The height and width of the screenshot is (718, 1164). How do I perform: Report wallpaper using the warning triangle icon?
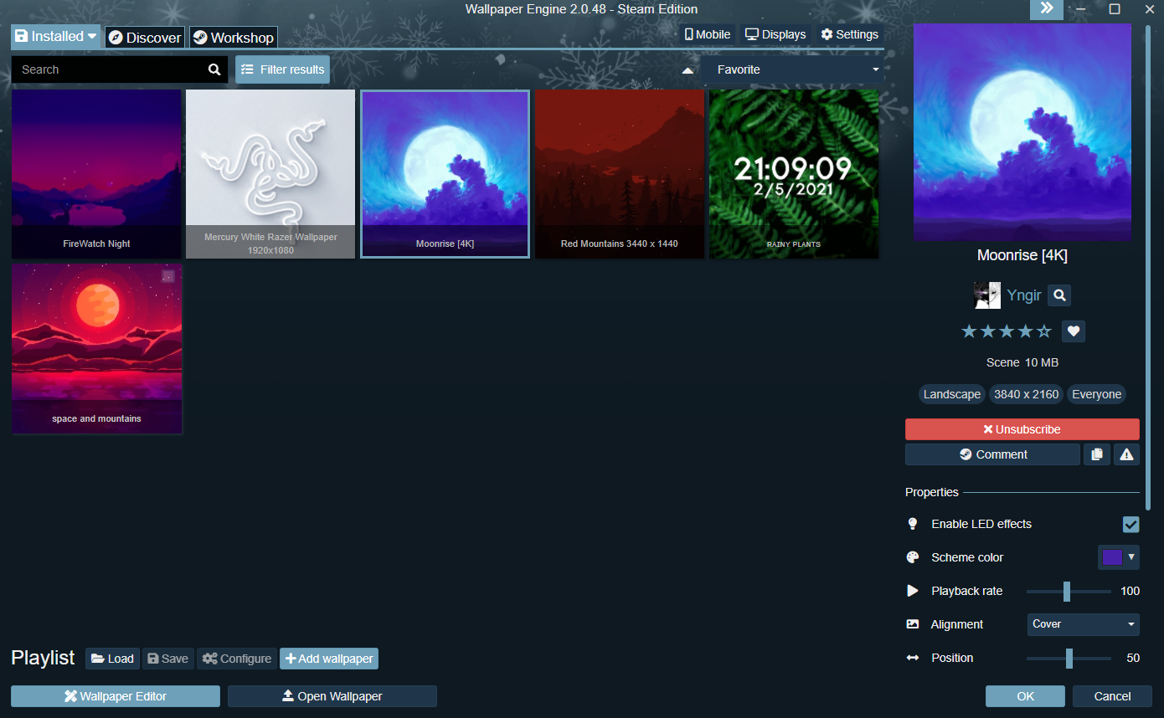pyautogui.click(x=1126, y=454)
